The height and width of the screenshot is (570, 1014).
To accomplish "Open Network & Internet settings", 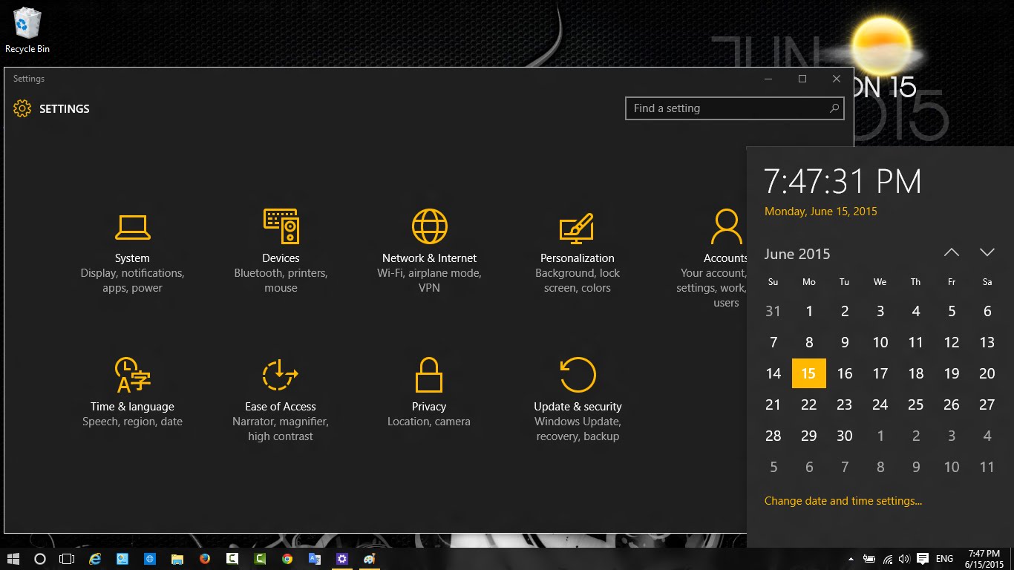I will point(429,251).
